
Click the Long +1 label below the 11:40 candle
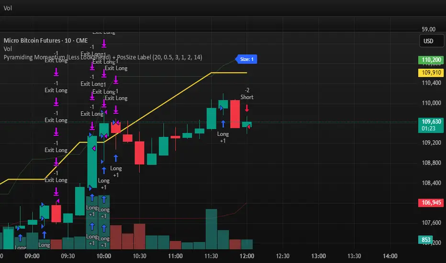(223, 137)
